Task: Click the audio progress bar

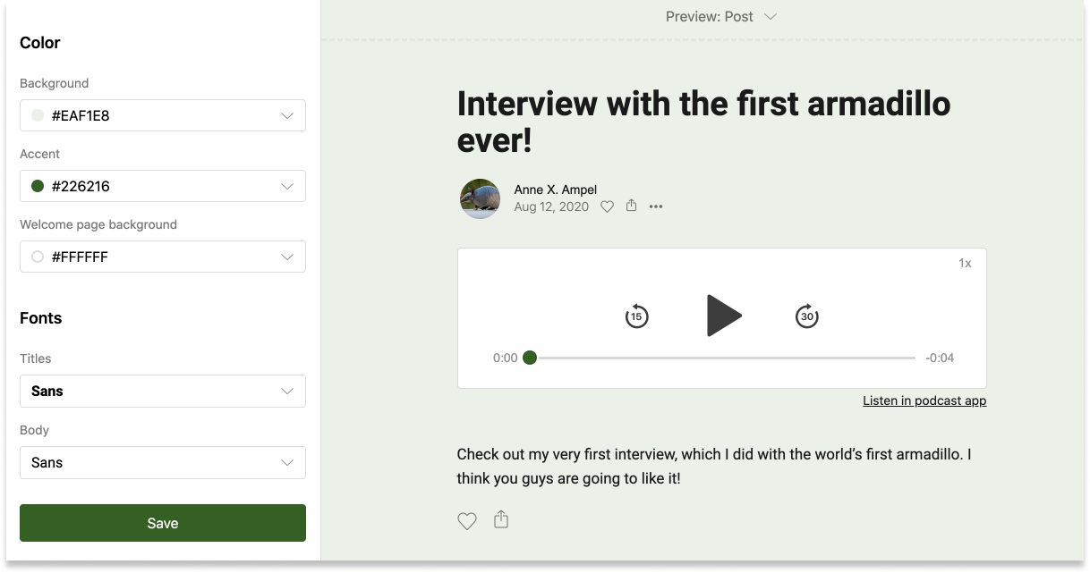Action: pyautogui.click(x=716, y=358)
